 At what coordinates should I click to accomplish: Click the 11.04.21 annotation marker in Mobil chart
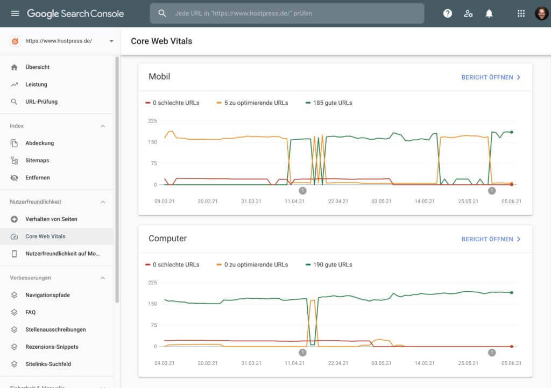pyautogui.click(x=302, y=190)
